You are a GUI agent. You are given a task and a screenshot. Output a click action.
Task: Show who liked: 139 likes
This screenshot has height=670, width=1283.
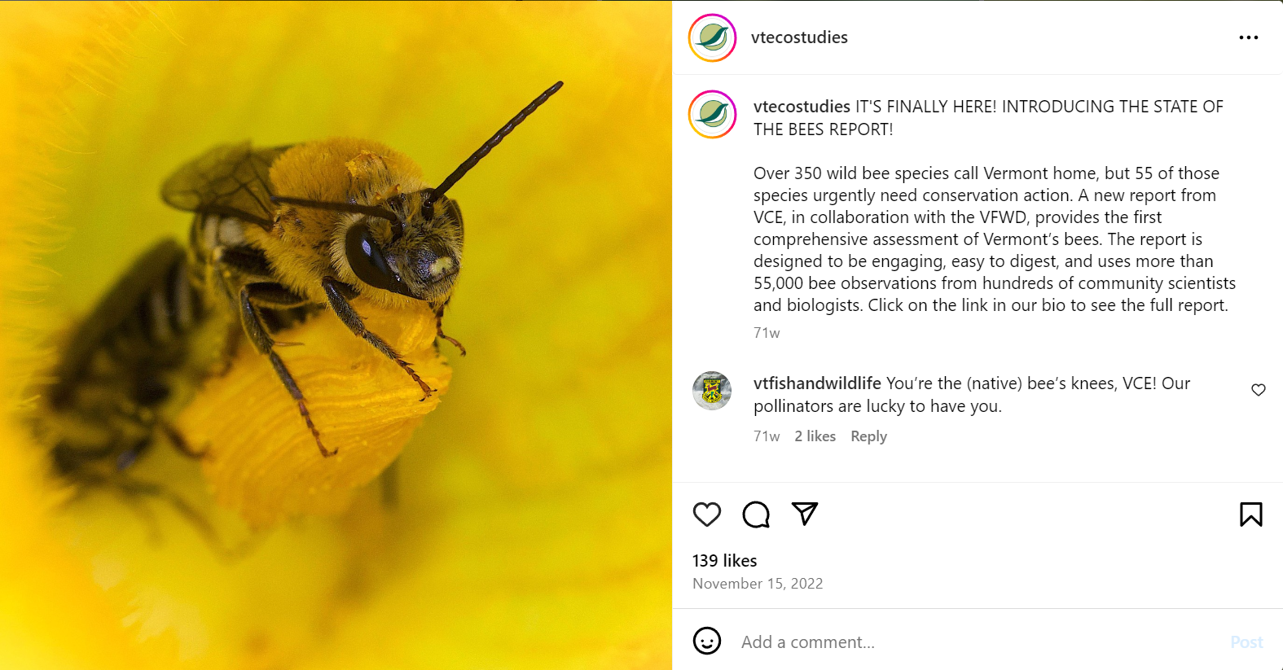click(724, 561)
